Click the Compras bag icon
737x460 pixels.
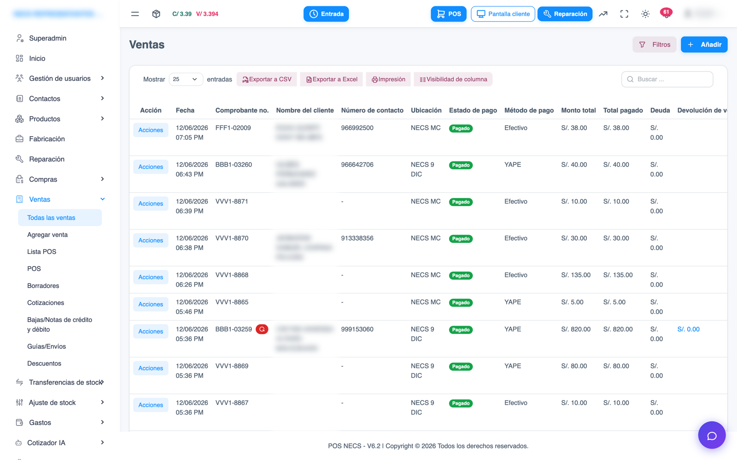(19, 179)
